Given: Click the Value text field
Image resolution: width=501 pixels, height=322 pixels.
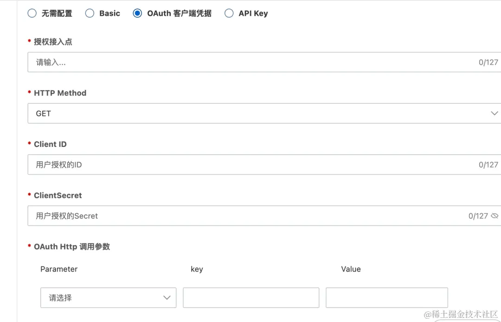Looking at the screenshot, I should pyautogui.click(x=386, y=298).
